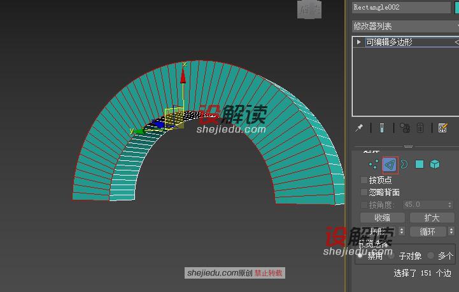Select Polygon sub-object level icon
This screenshot has width=459, height=292.
(420, 165)
